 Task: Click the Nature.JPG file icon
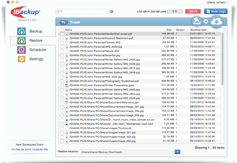(67, 51)
